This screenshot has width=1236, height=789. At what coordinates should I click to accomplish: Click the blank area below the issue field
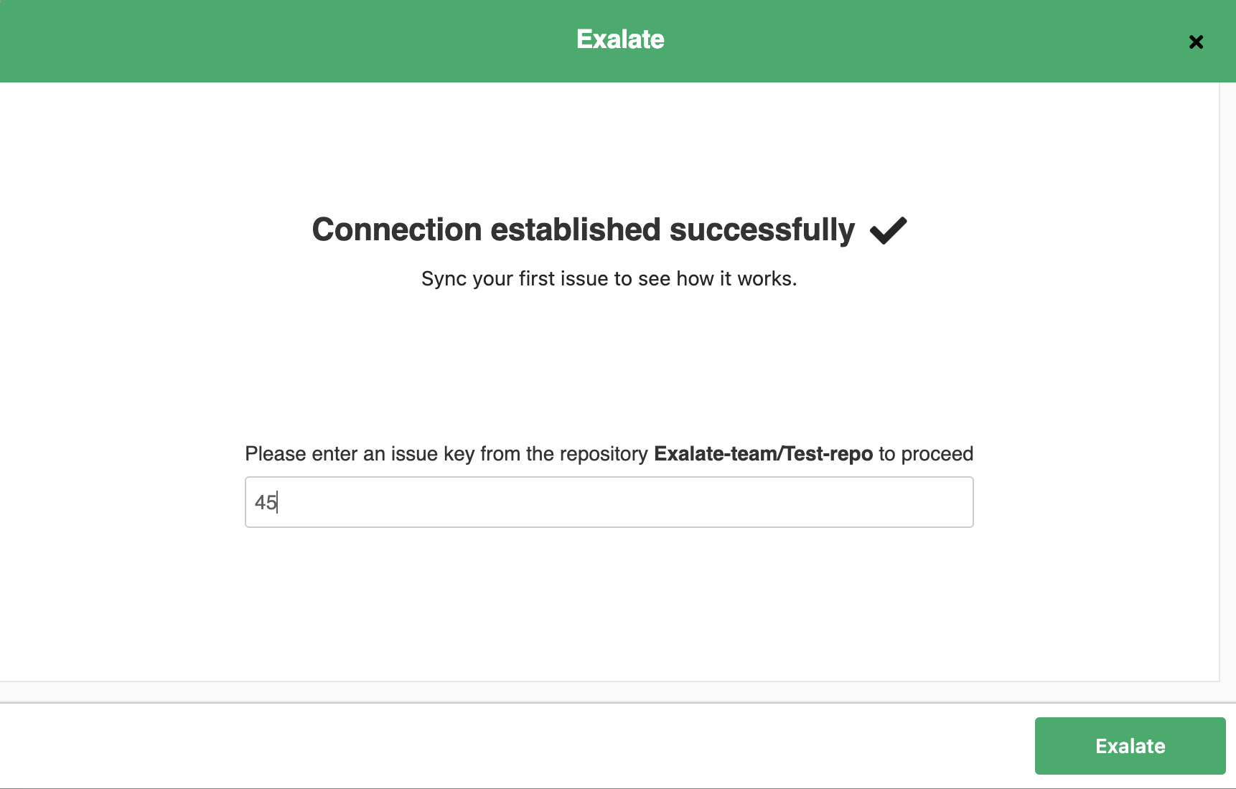tap(609, 603)
